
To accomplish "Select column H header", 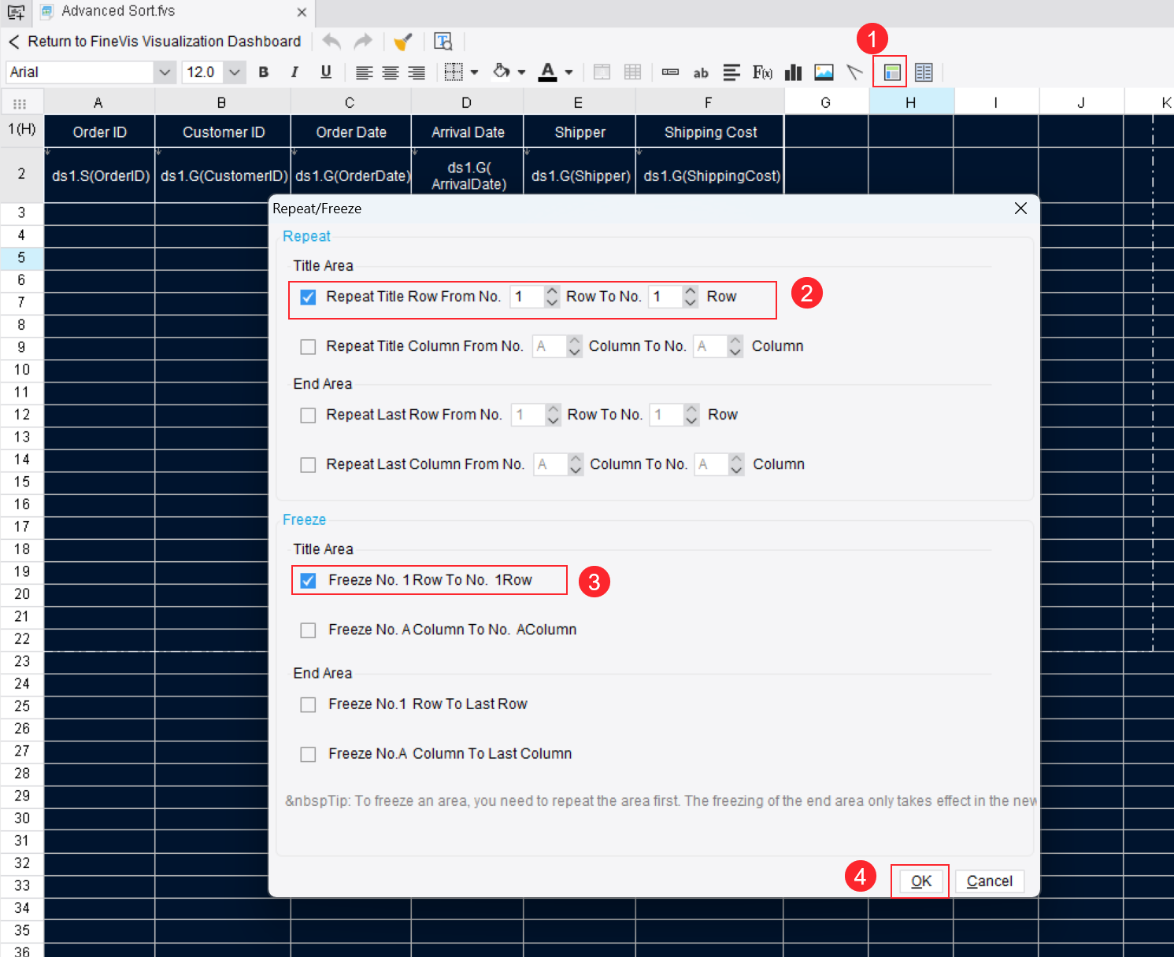I will (911, 102).
